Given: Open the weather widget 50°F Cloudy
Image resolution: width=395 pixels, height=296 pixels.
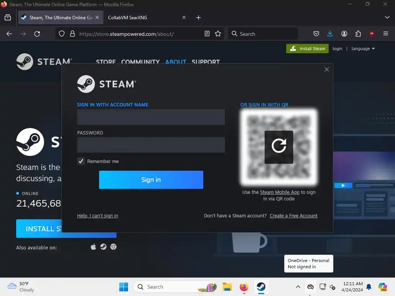Looking at the screenshot, I should 21,287.
